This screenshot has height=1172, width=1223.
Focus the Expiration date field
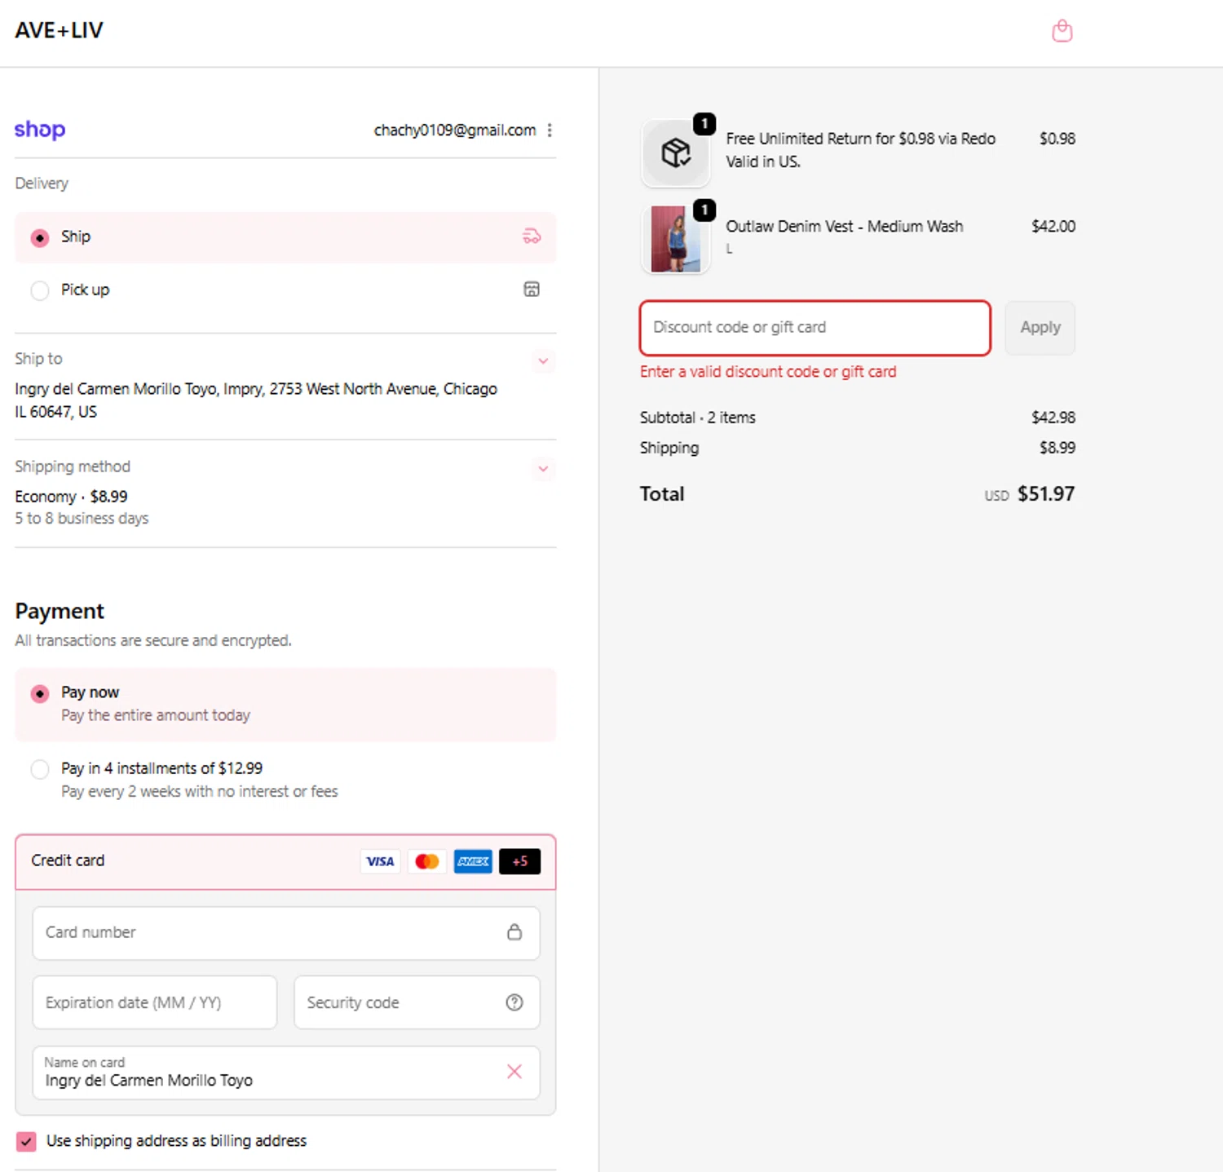155,1002
